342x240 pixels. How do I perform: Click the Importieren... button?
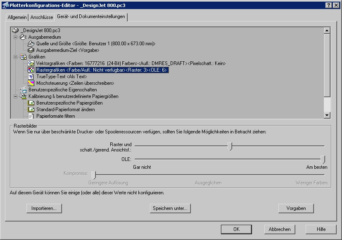[x=44, y=208]
